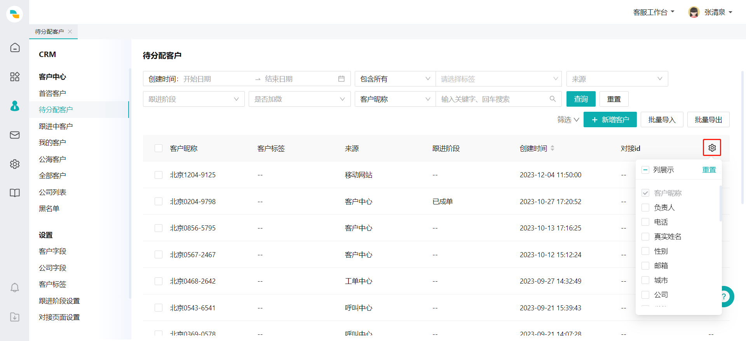Open the 是否加微 dropdown
Image resolution: width=746 pixels, height=341 pixels.
pos(300,99)
